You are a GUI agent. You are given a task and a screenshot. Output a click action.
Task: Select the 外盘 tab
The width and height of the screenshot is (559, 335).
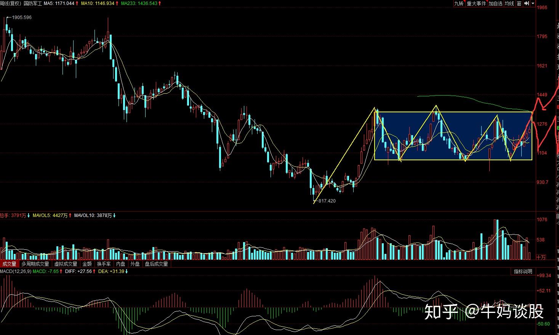[135, 264]
